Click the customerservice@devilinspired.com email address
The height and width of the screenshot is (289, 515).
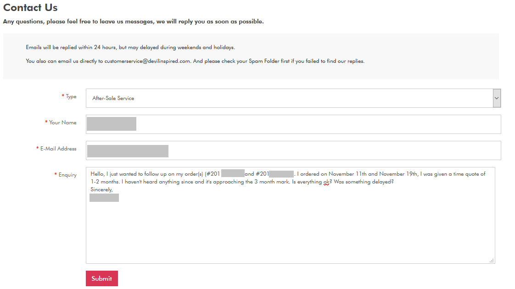[147, 61]
